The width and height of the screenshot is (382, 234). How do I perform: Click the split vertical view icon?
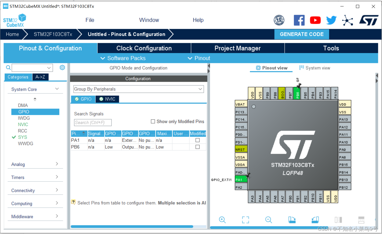(338, 220)
